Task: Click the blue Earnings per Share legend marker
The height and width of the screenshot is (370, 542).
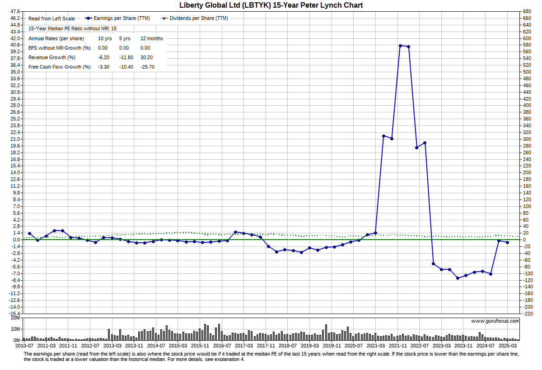Action: (x=88, y=18)
